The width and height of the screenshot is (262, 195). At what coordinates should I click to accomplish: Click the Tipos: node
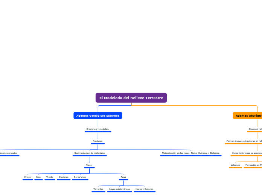(89, 165)
